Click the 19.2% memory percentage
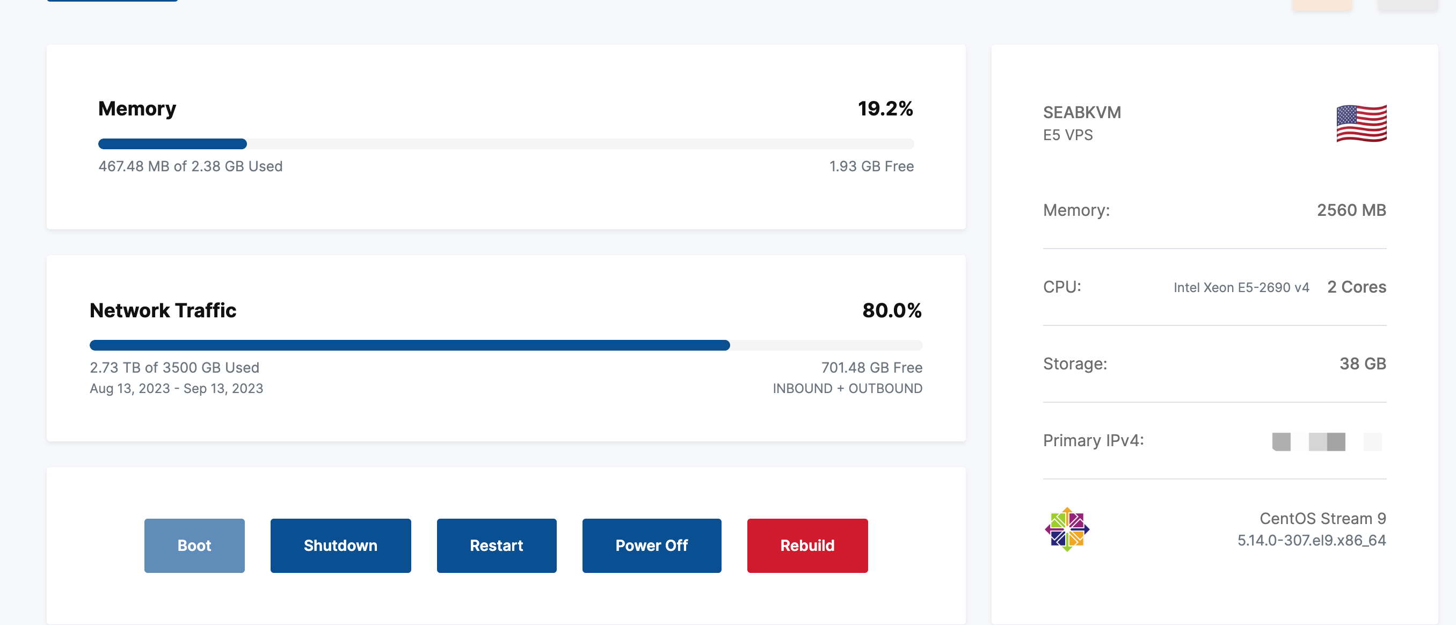1456x625 pixels. coord(885,108)
